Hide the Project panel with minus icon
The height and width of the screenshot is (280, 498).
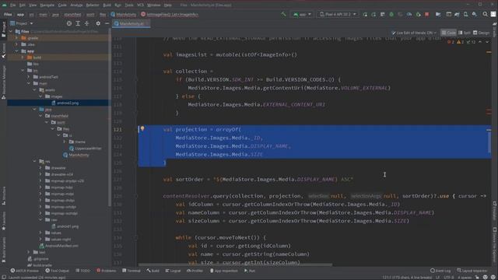click(107, 23)
